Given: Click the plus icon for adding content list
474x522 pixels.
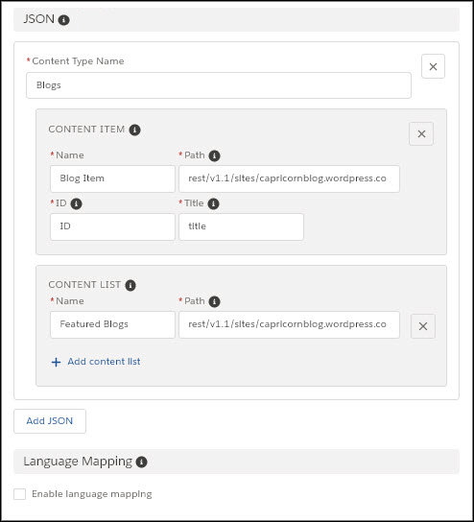Looking at the screenshot, I should [x=57, y=362].
